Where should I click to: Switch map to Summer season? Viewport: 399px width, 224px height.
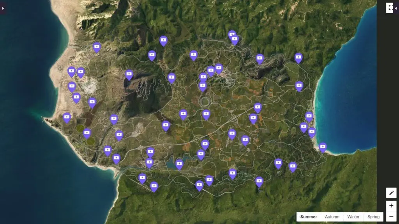pyautogui.click(x=309, y=217)
